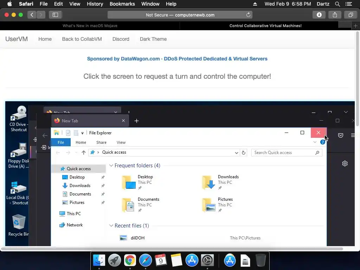Image resolution: width=360 pixels, height=270 pixels.
Task: Select the Local Disk shortcut icon
Action: pos(18,193)
